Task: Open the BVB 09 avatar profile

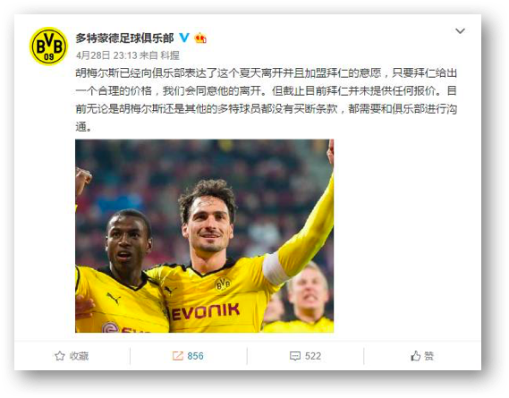Action: click(48, 47)
